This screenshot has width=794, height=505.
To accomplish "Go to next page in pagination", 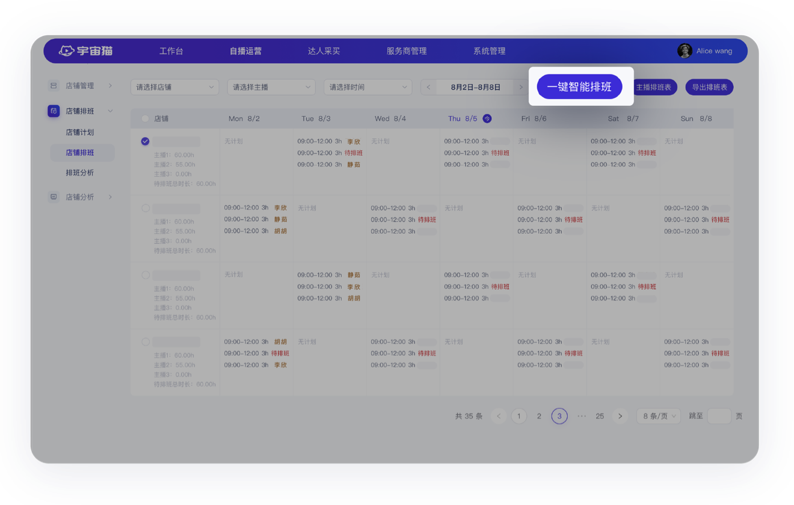I will coord(620,416).
